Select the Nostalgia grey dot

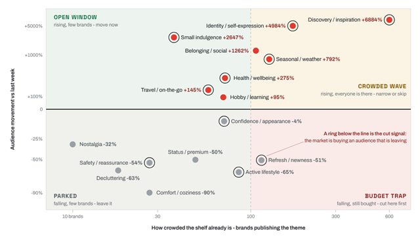[73, 144]
